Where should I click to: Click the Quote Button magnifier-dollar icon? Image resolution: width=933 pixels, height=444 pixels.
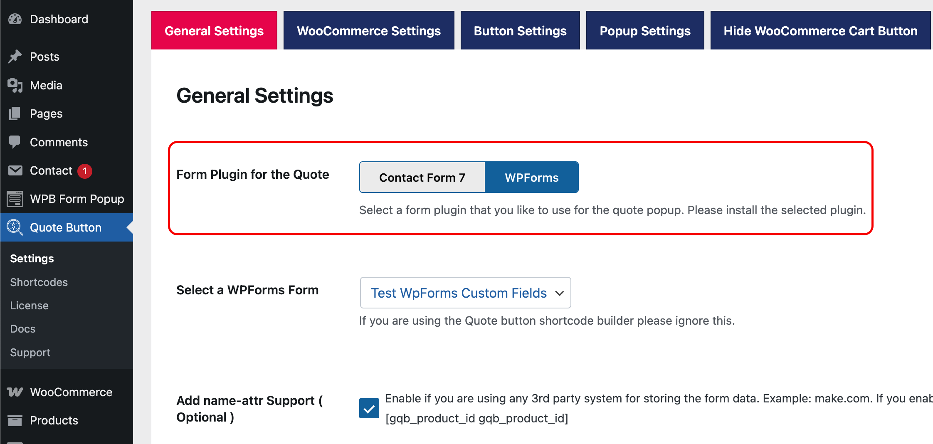tap(15, 227)
